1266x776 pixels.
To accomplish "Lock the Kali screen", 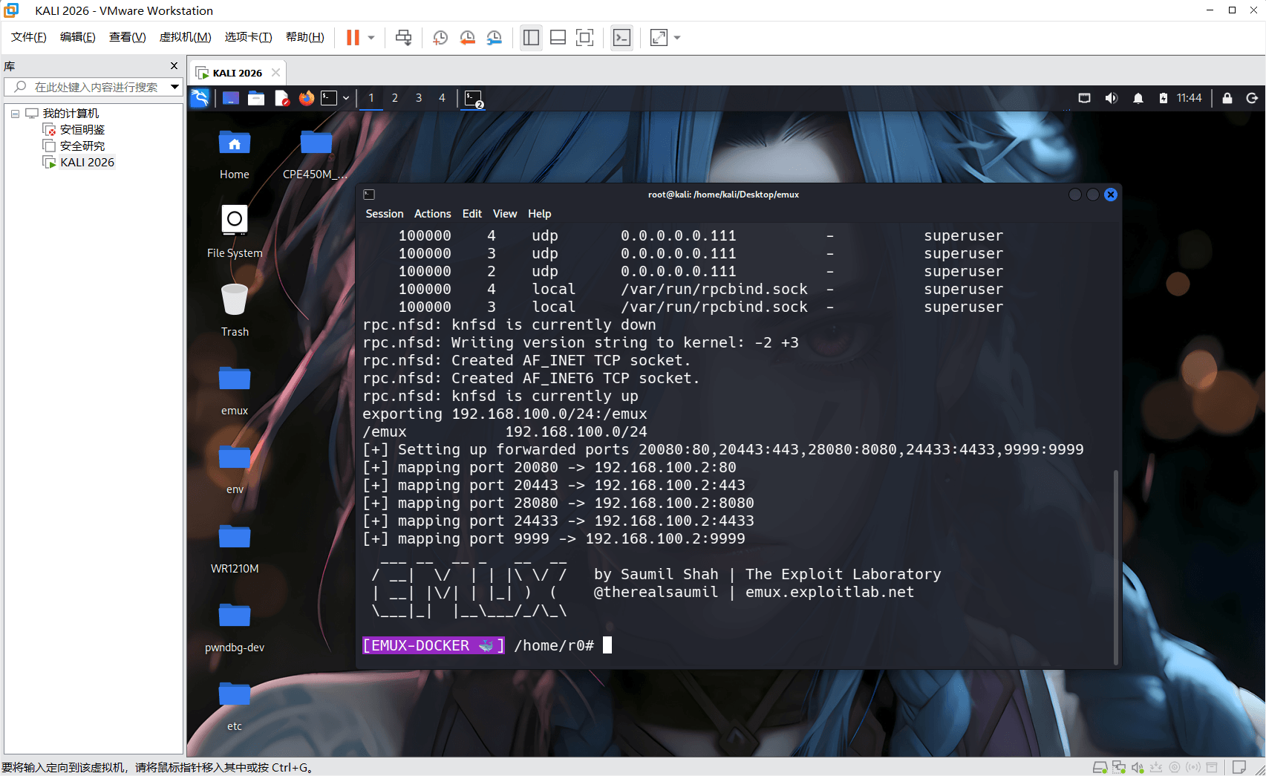I will pyautogui.click(x=1227, y=98).
